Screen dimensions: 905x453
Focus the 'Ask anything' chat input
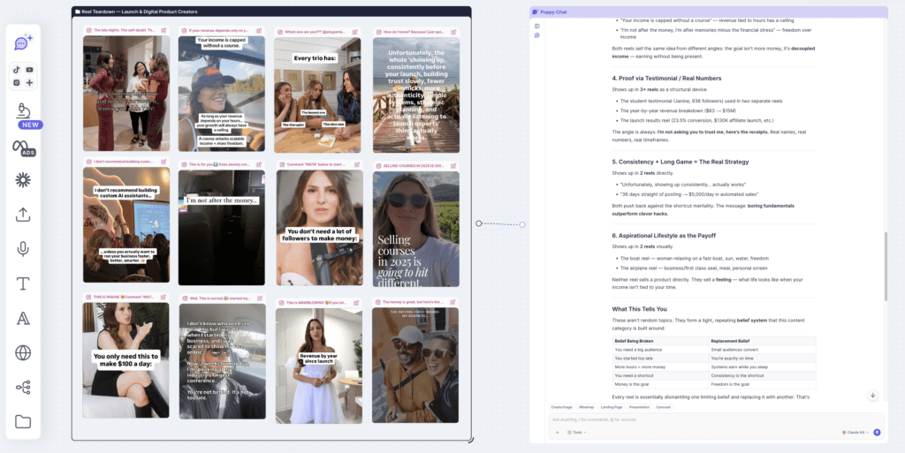[716, 419]
